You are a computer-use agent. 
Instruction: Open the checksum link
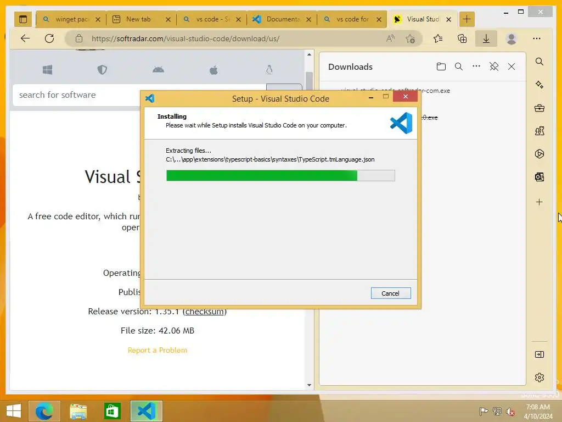(205, 312)
